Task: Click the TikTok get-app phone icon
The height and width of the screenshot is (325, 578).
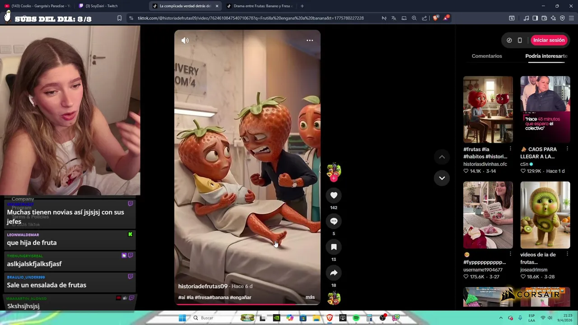Action: [x=520, y=40]
